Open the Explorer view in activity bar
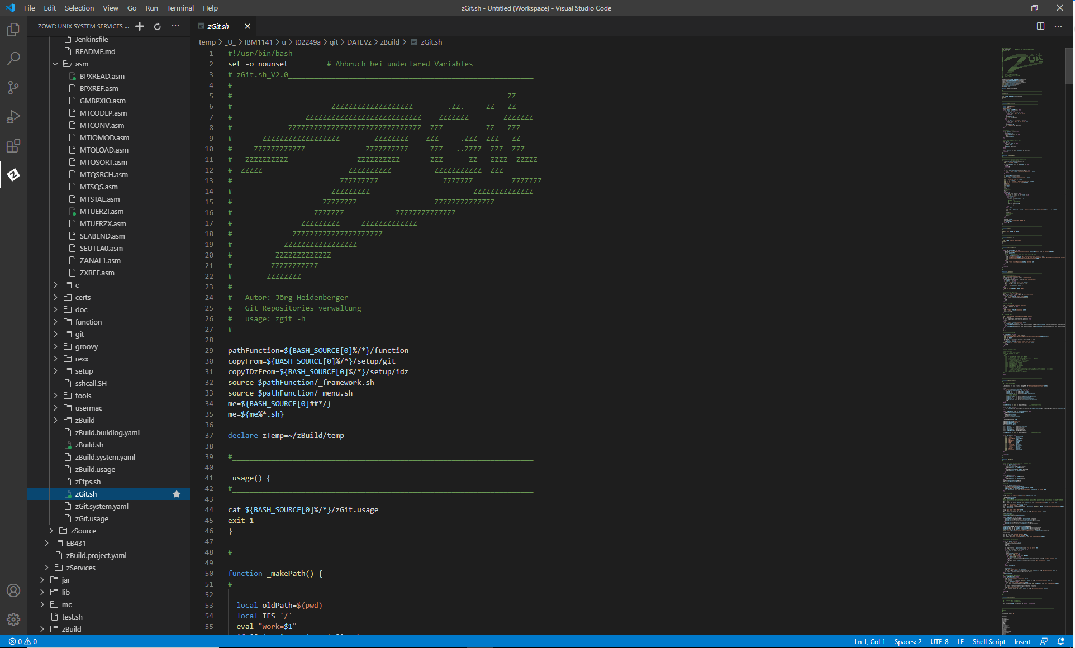 [13, 30]
